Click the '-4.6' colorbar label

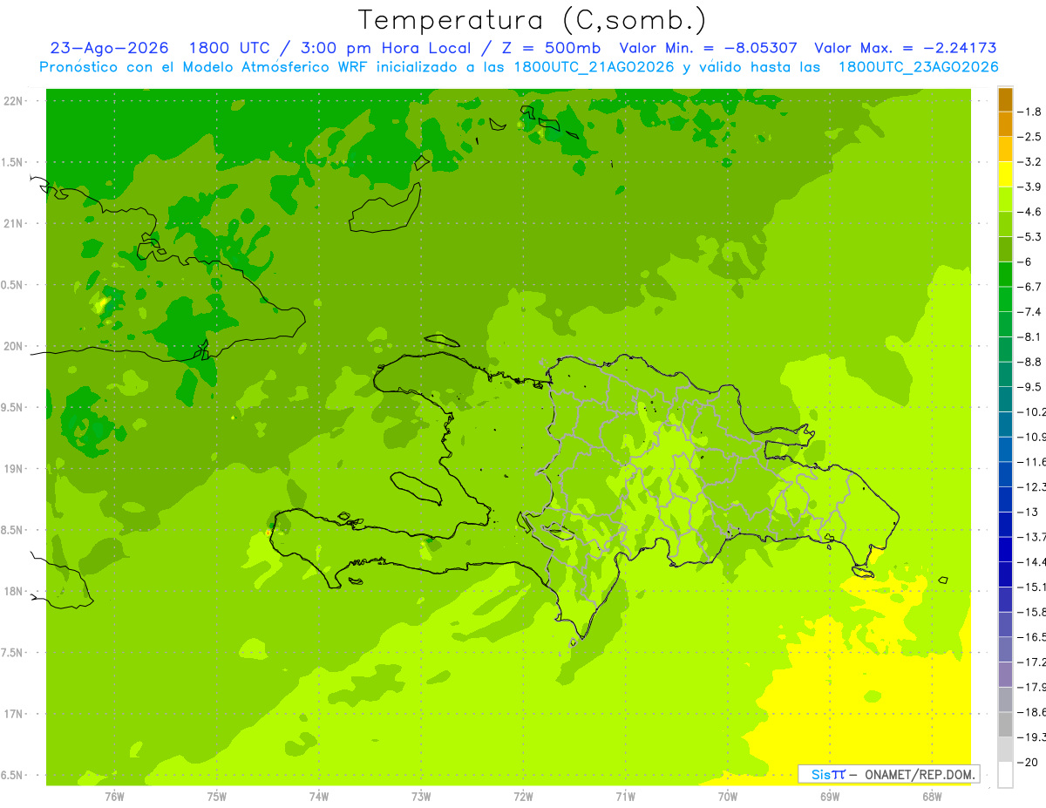point(1031,212)
